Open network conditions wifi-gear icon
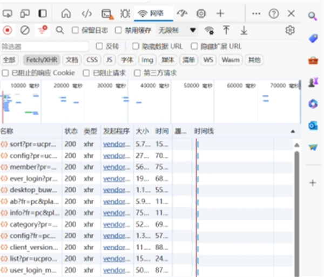The image size is (324, 277). [x=209, y=31]
